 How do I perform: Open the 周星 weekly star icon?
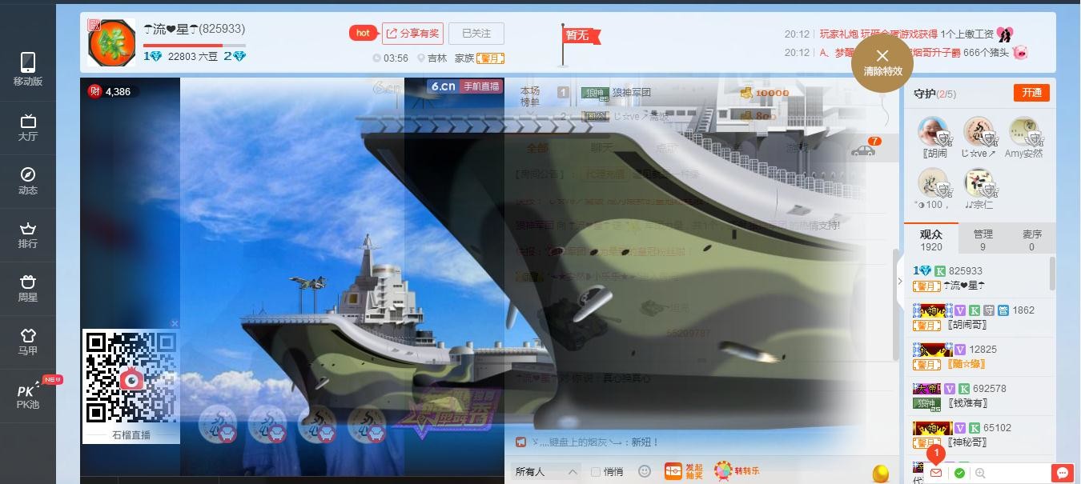[27, 288]
